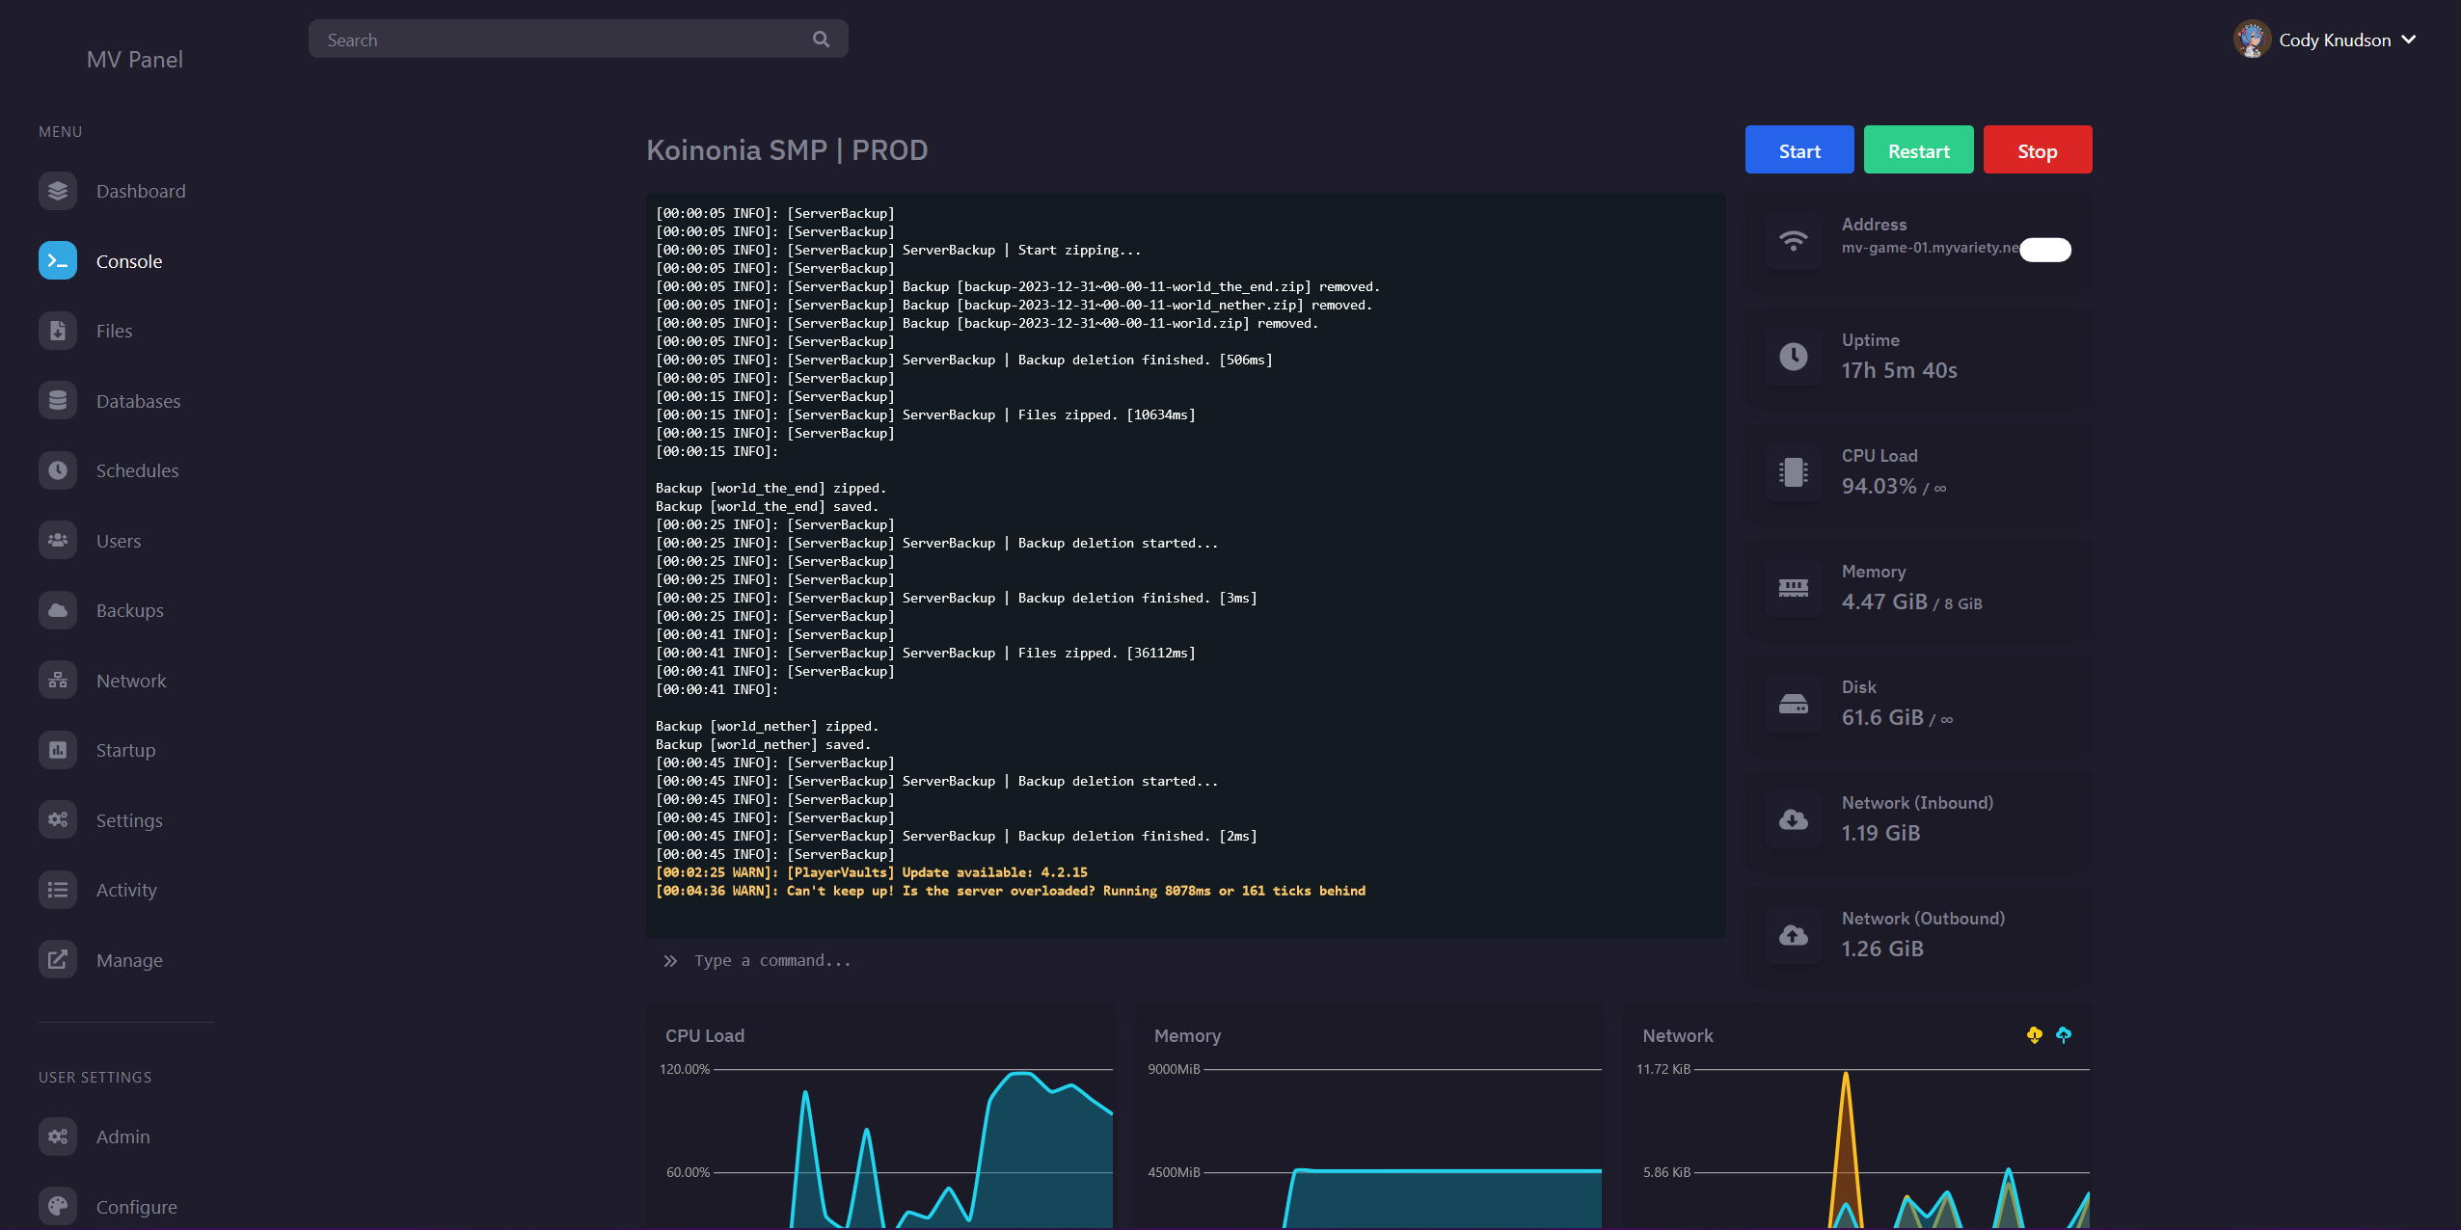Open the Activity list icon
Viewport: 2461px width, 1230px height.
(58, 890)
